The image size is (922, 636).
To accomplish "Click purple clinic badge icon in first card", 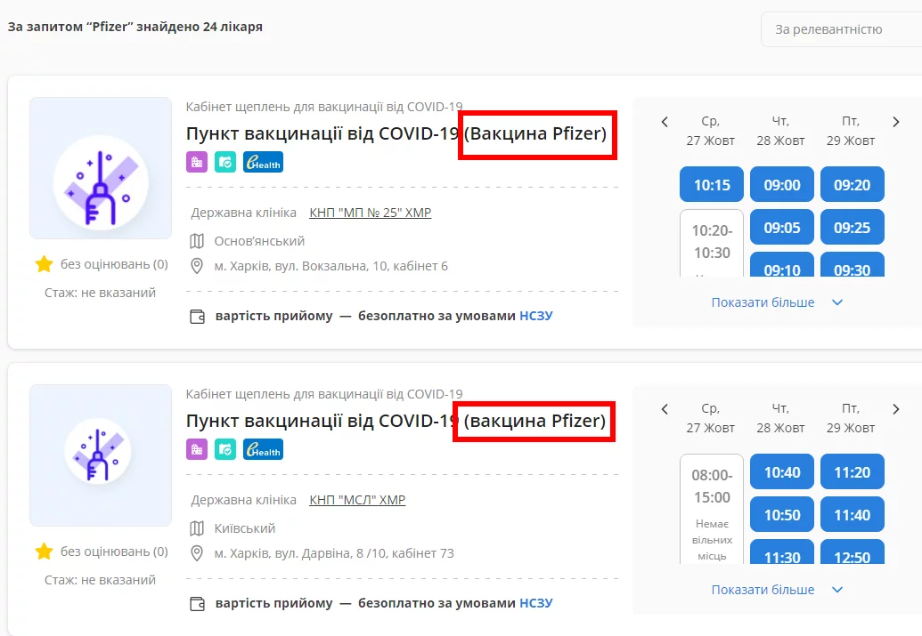I will click(x=197, y=162).
